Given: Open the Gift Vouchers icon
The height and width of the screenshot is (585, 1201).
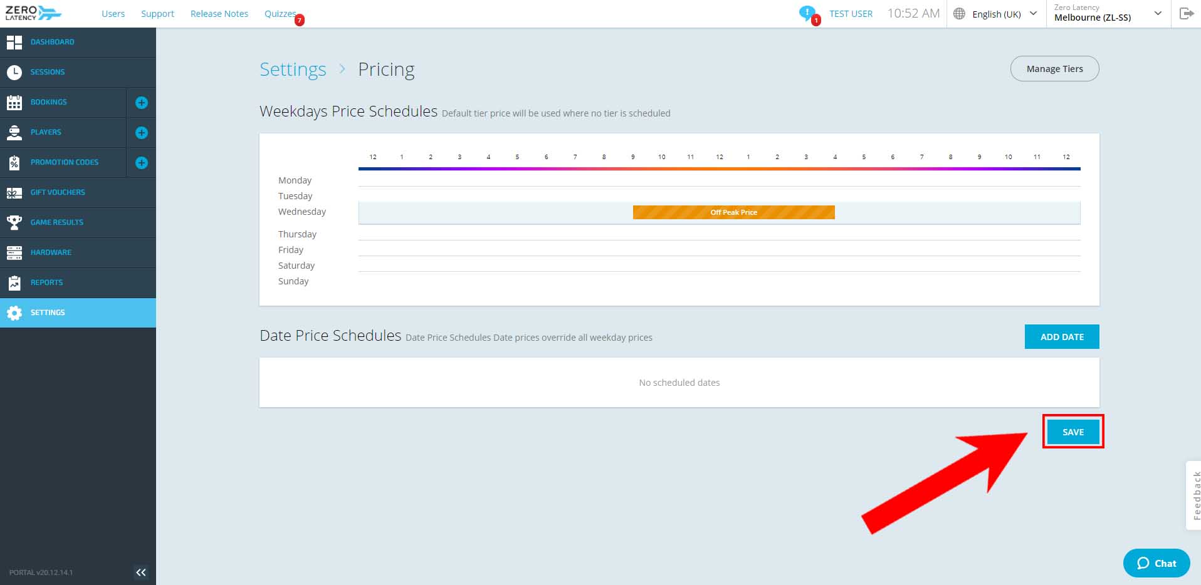Looking at the screenshot, I should (x=14, y=192).
